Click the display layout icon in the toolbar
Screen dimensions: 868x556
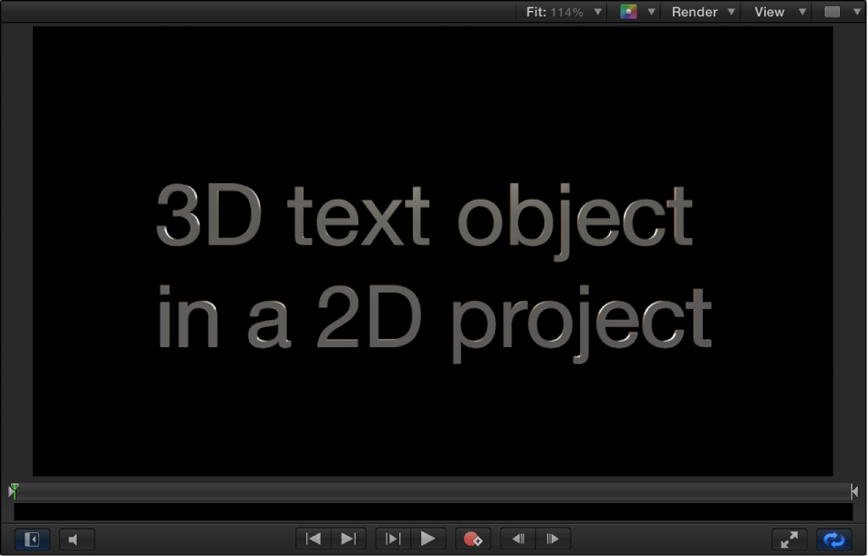[832, 12]
